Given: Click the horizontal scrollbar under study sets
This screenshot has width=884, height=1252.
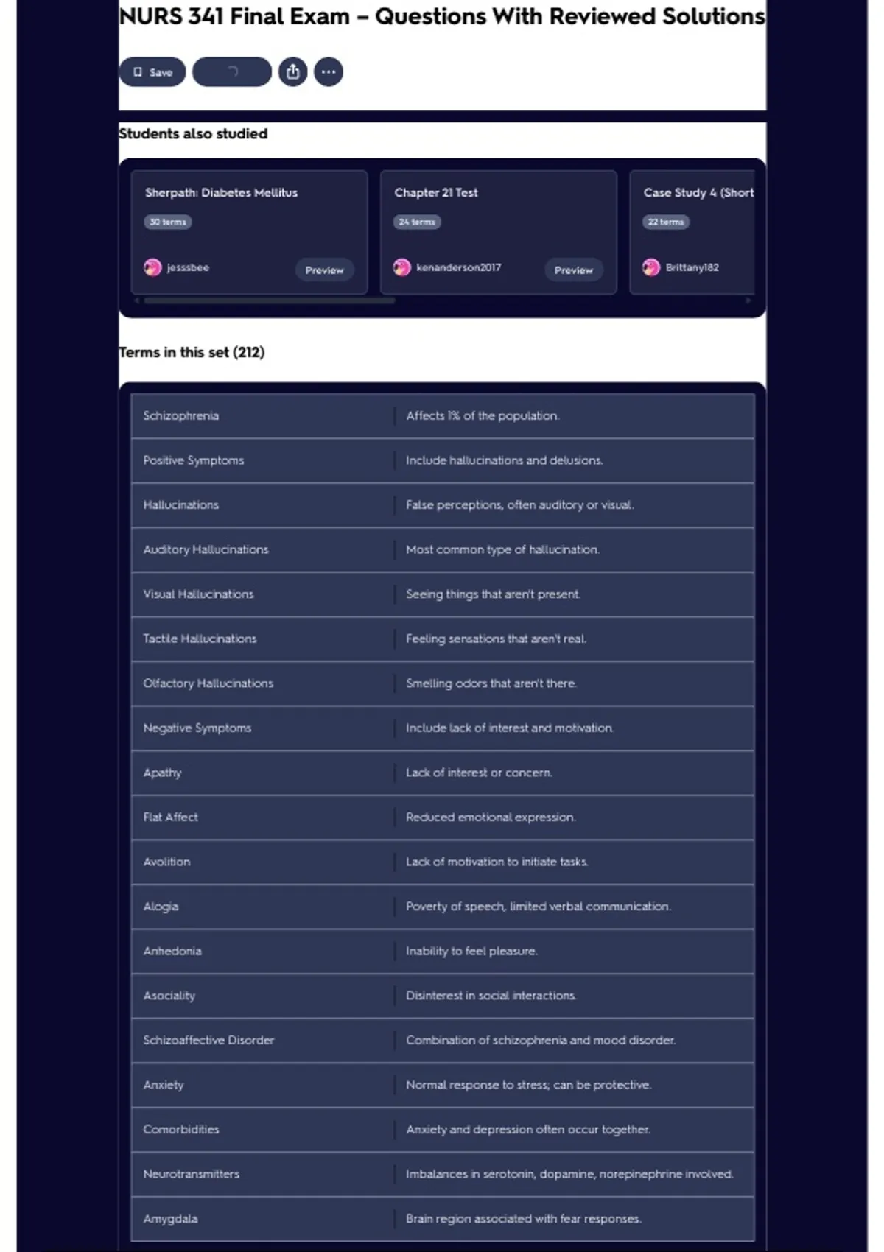Looking at the screenshot, I should tap(270, 300).
